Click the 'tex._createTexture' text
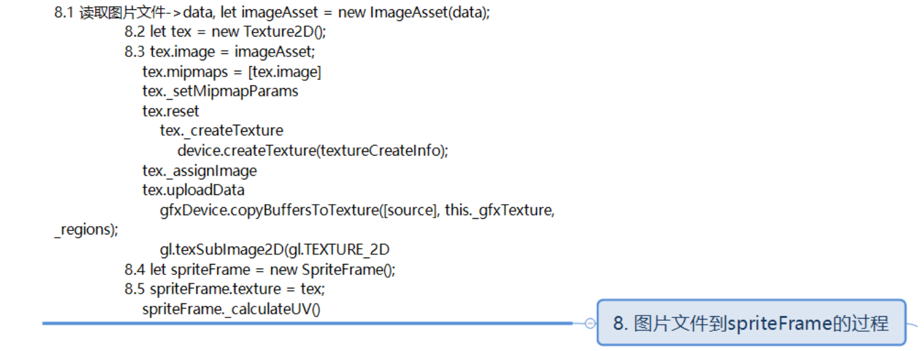This screenshot has width=924, height=351. [x=221, y=131]
